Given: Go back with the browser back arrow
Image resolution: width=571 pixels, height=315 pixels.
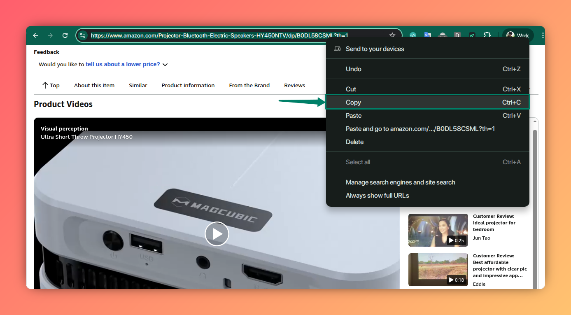Looking at the screenshot, I should (35, 35).
